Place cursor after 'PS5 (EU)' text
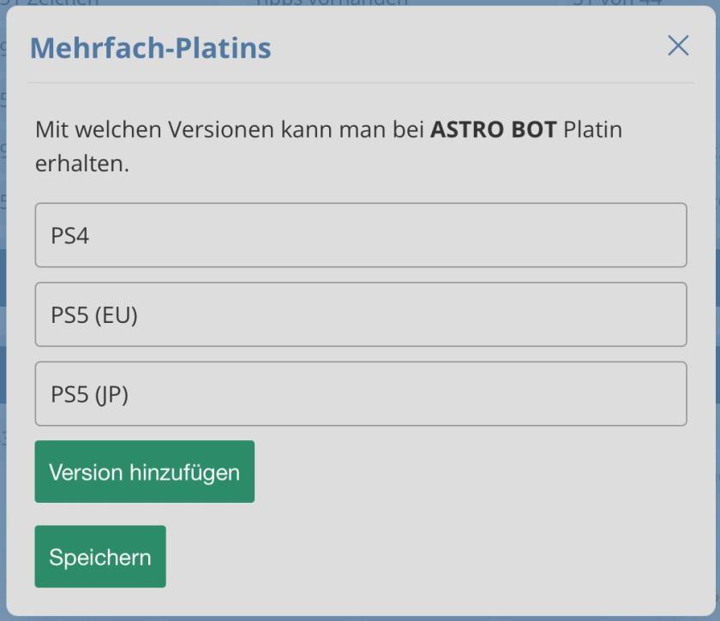The height and width of the screenshot is (621, 720). (x=141, y=315)
